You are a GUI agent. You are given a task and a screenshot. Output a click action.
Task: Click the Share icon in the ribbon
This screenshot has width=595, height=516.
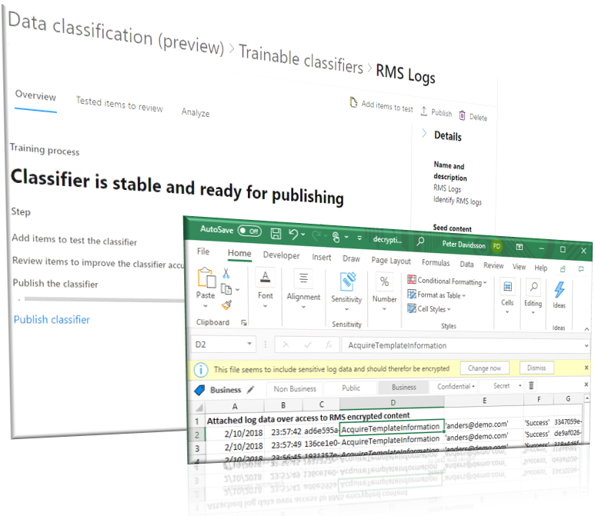point(563,269)
